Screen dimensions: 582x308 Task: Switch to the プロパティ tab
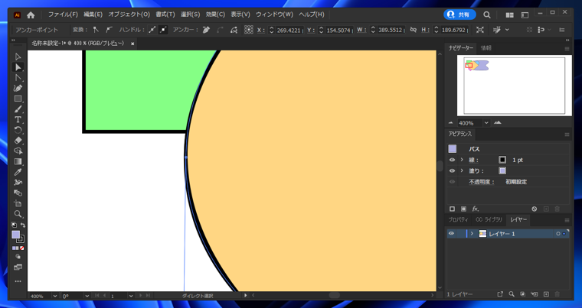click(458, 220)
